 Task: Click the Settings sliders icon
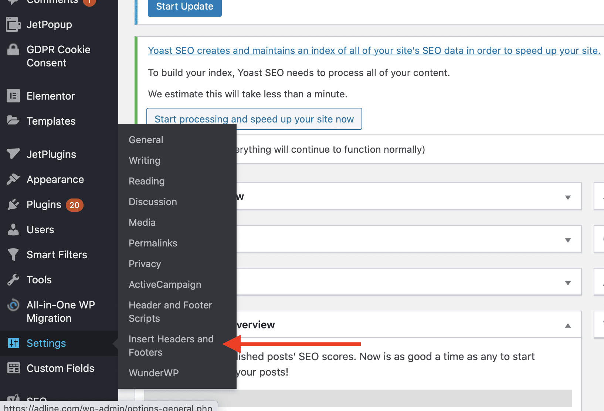point(13,343)
